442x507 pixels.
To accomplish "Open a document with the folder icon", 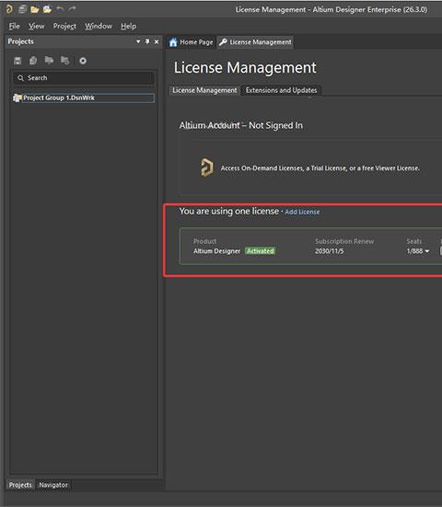I will pos(35,9).
